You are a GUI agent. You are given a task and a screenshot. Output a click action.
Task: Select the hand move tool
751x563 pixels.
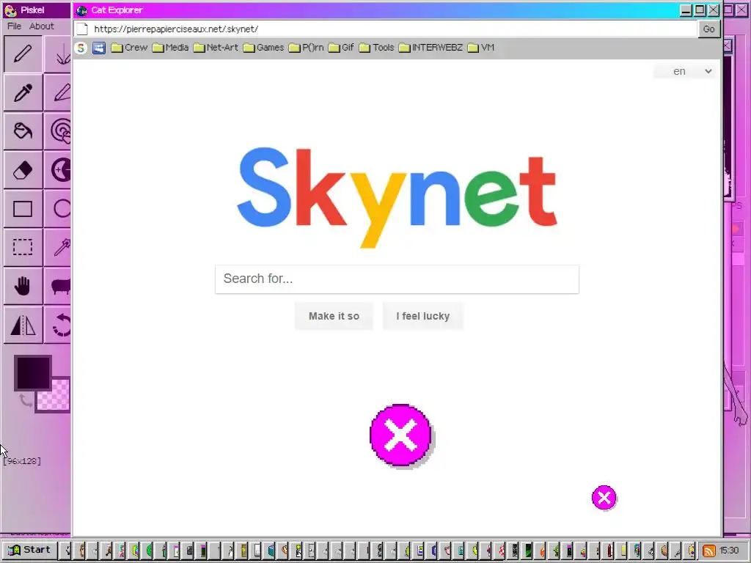tap(23, 287)
